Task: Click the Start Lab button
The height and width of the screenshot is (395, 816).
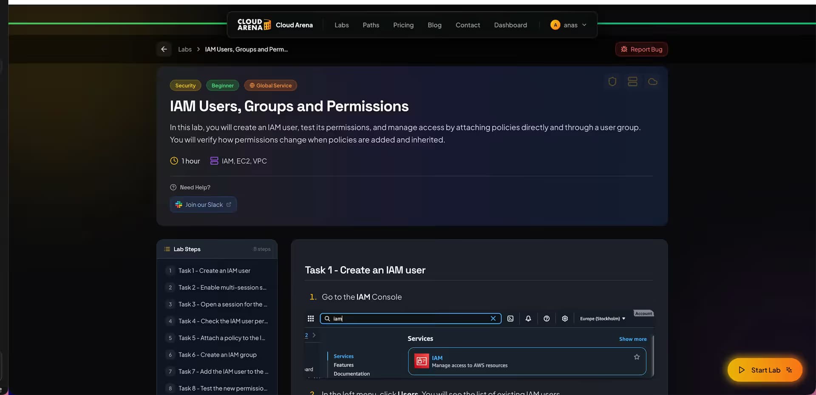Action: (x=765, y=370)
